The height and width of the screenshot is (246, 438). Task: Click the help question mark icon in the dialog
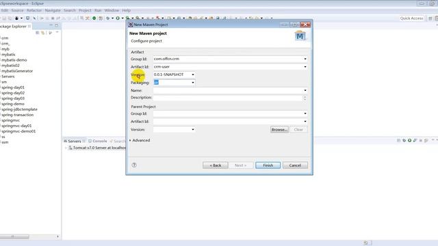click(x=134, y=165)
